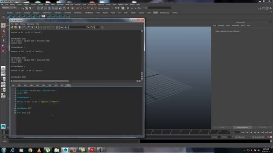
Task: Go to start of playback range
Action: 243,132
